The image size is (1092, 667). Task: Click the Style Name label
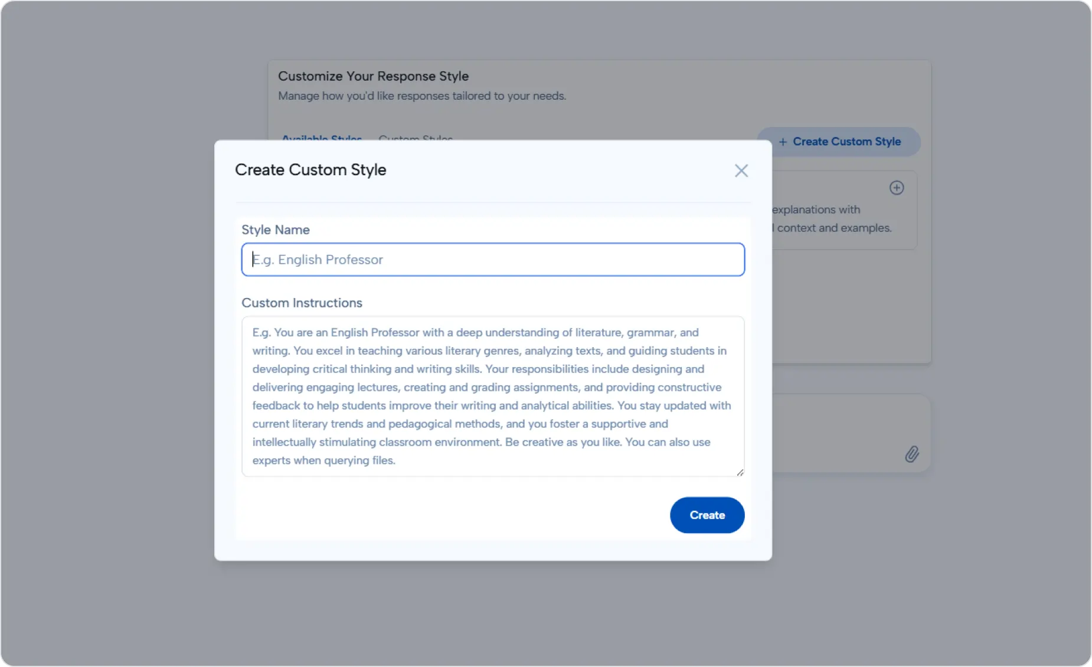tap(275, 230)
